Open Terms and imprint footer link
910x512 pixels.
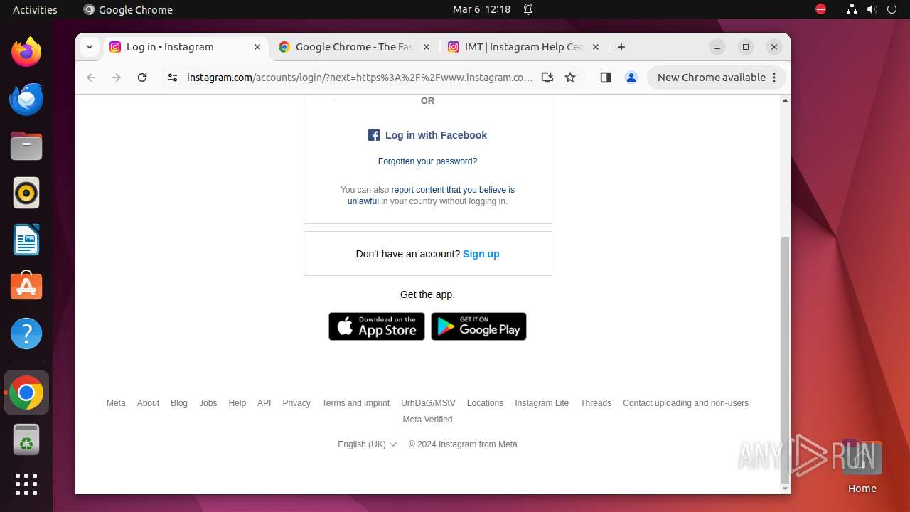click(355, 403)
